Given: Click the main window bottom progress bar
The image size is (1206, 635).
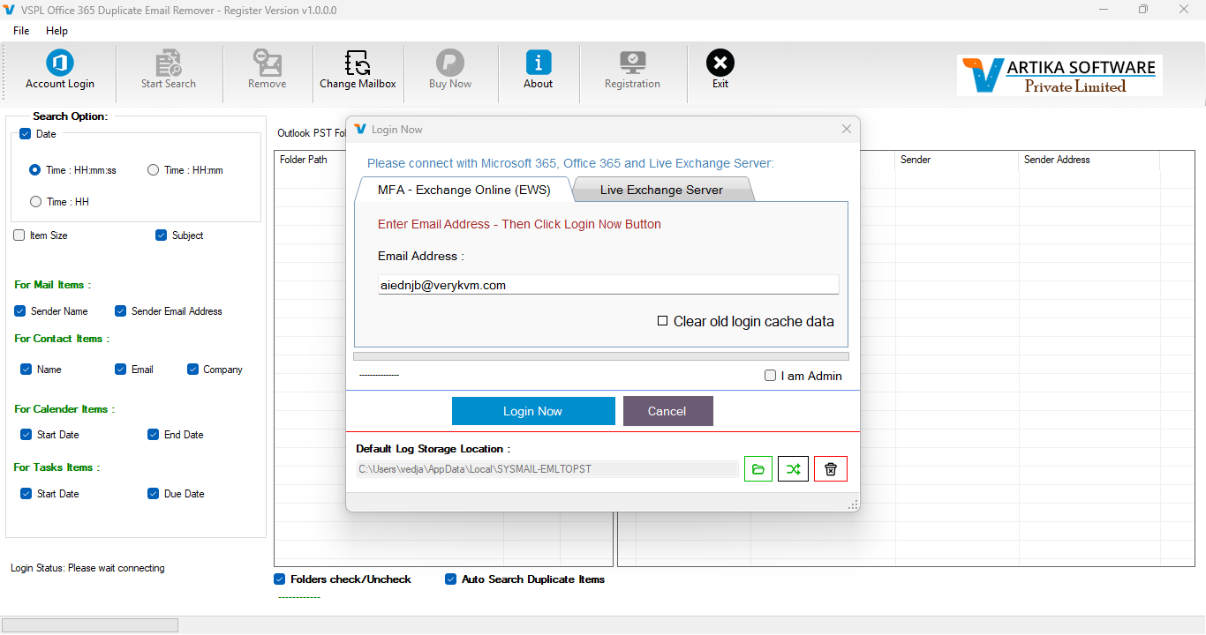Looking at the screenshot, I should 91,625.
